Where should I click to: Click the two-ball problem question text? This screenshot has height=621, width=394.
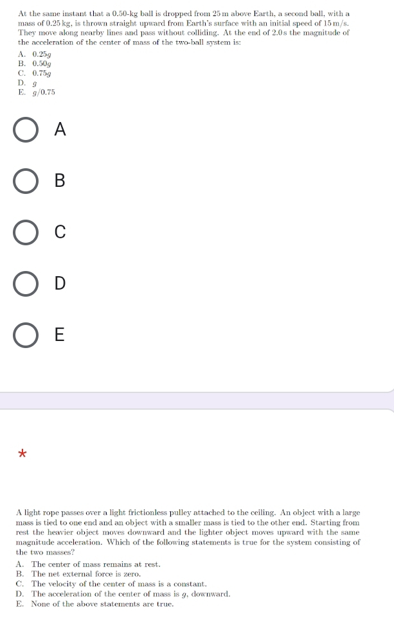184,28
